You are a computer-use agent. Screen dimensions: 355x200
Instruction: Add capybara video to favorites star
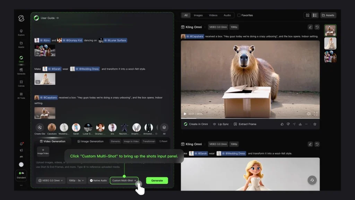[315, 124]
